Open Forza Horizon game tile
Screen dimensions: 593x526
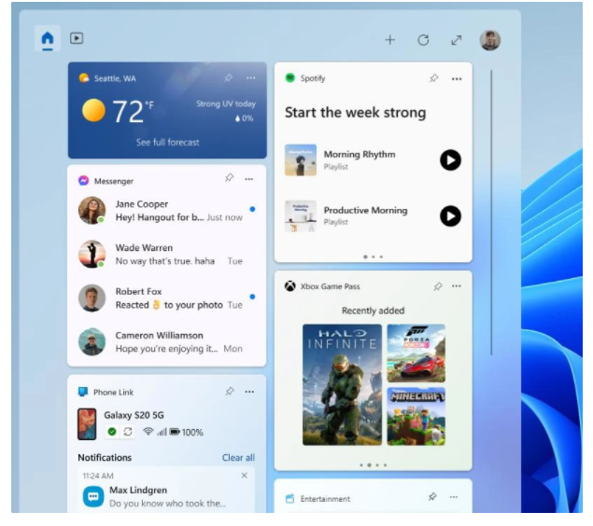point(416,353)
